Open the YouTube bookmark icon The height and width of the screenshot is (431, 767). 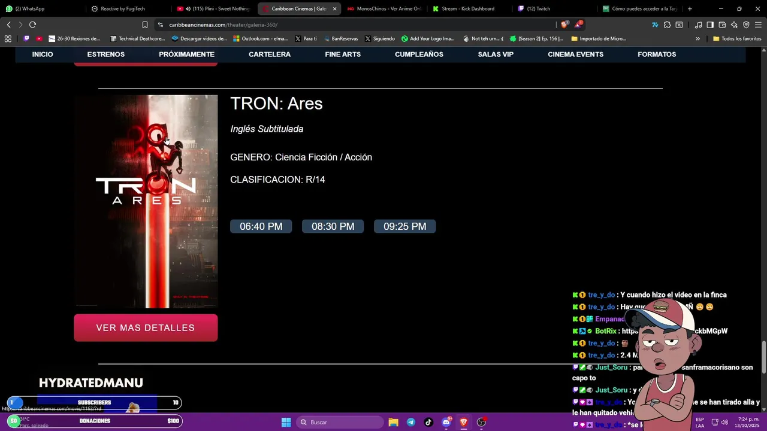[39, 38]
